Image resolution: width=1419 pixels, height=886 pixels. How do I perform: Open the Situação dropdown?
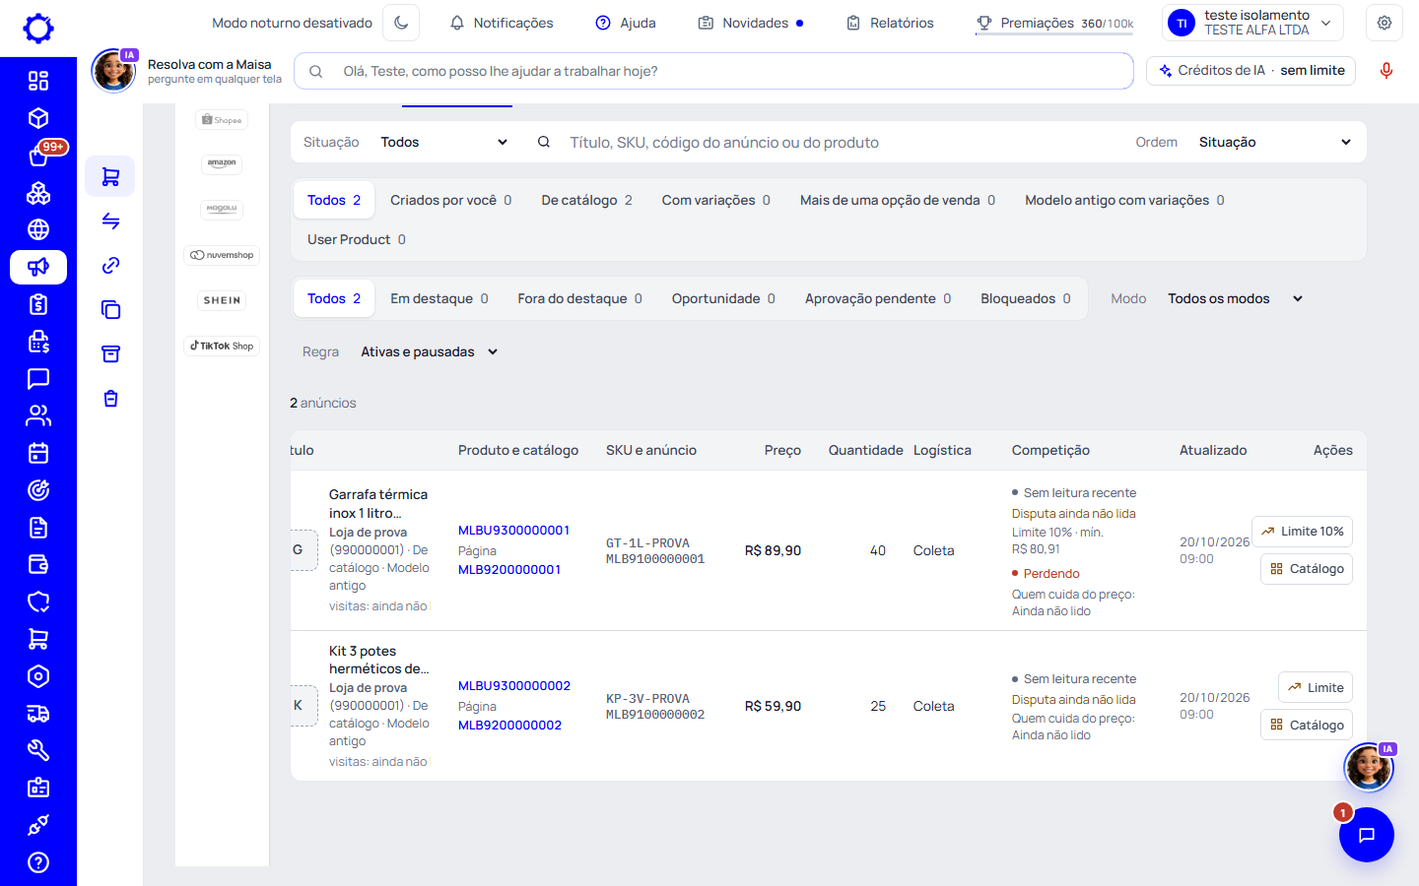(x=443, y=142)
